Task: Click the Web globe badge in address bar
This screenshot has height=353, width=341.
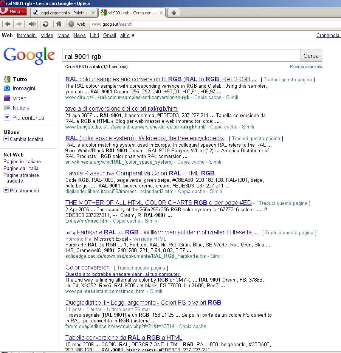Action: tap(78, 24)
